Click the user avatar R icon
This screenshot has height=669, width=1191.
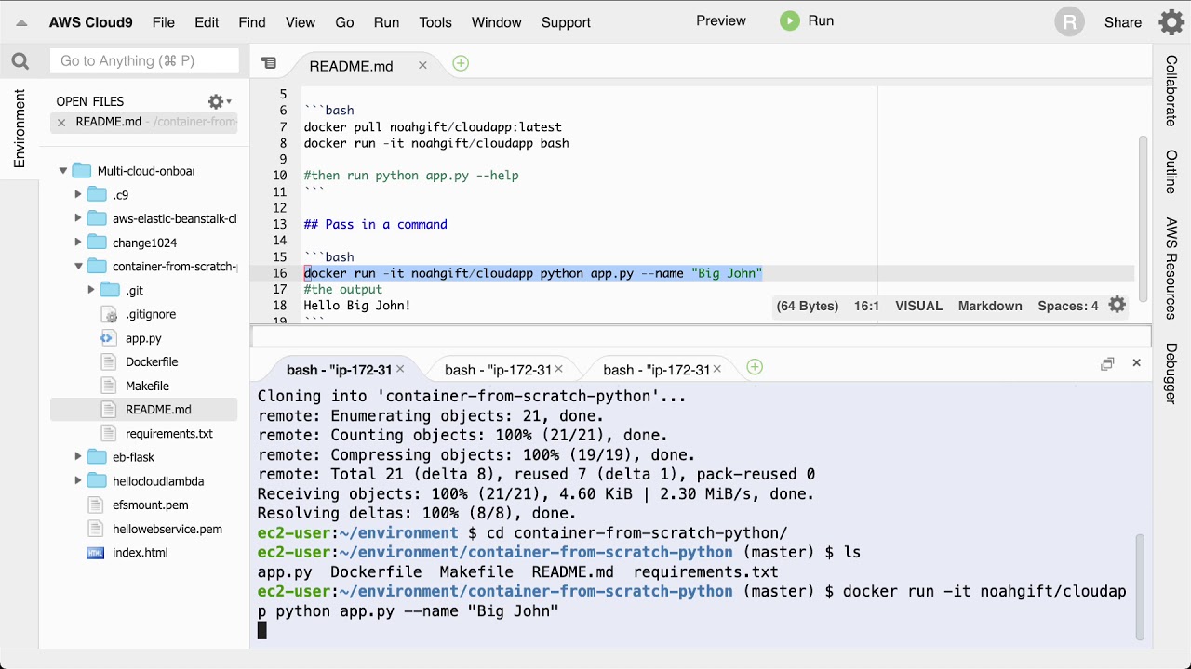click(x=1070, y=22)
